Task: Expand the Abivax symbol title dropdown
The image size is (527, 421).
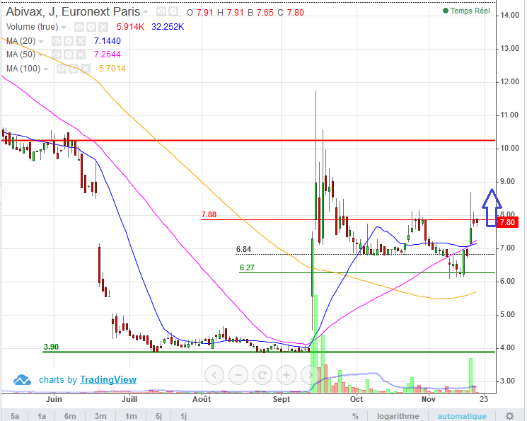Action: click(146, 12)
